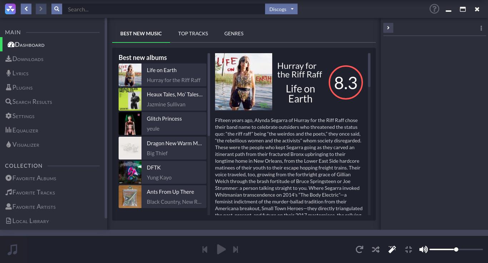
Task: Open the Discogs search provider dropdown
Action: tap(281, 9)
